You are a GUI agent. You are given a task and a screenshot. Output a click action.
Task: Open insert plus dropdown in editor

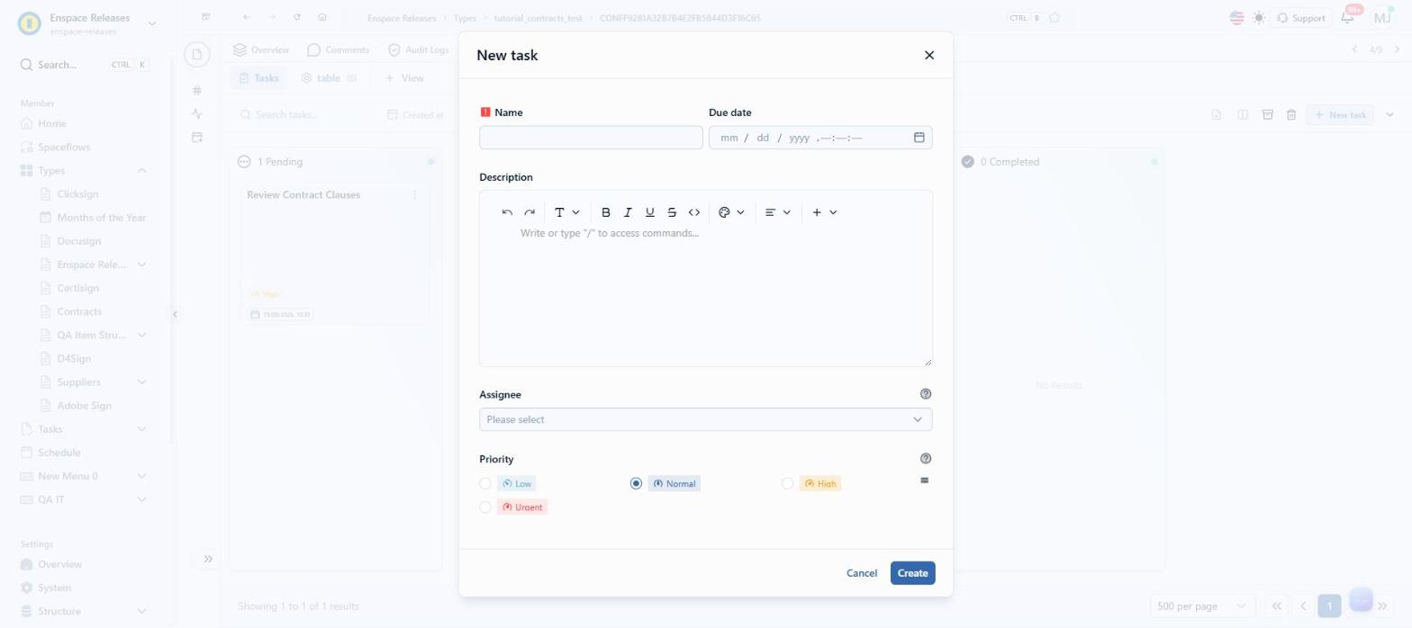click(x=824, y=212)
